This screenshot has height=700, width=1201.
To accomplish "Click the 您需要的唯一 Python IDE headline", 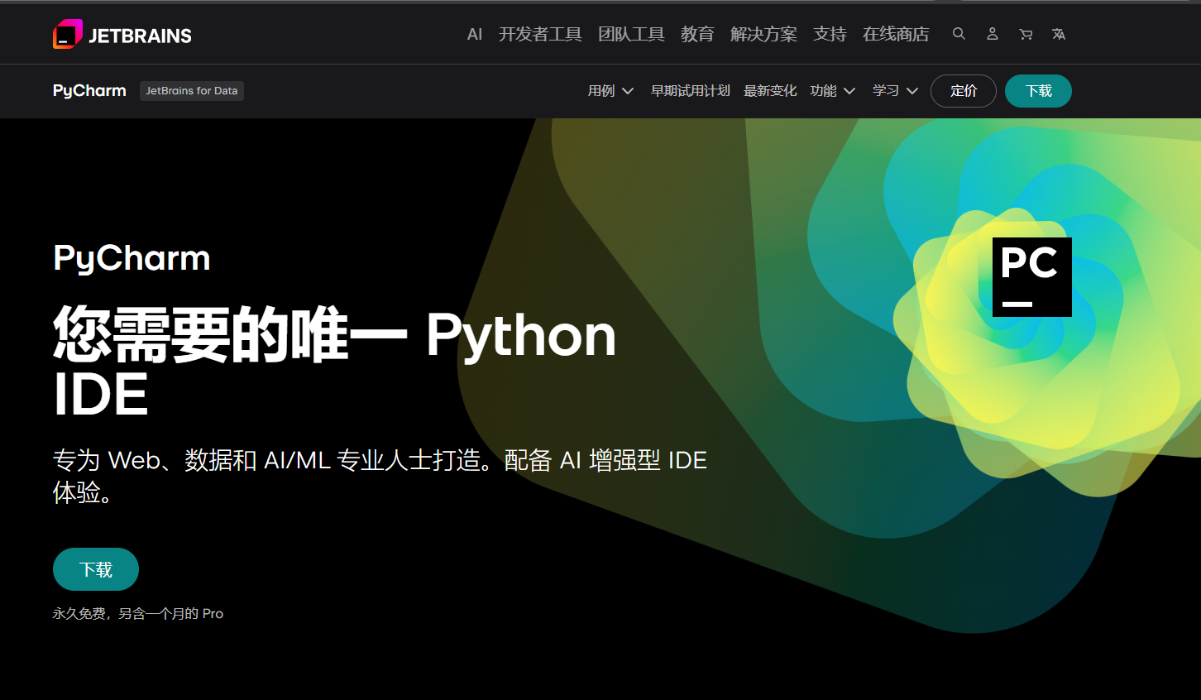I will [334, 362].
